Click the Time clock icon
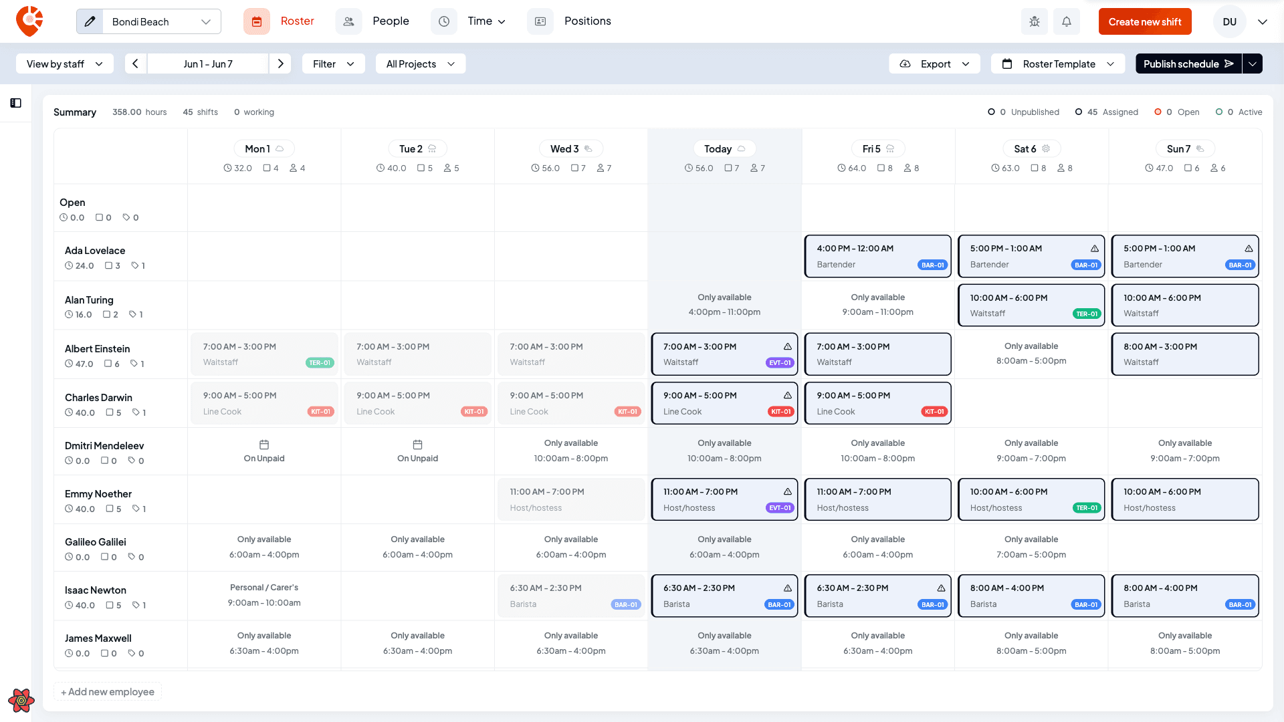The height and width of the screenshot is (722, 1284). click(x=444, y=21)
